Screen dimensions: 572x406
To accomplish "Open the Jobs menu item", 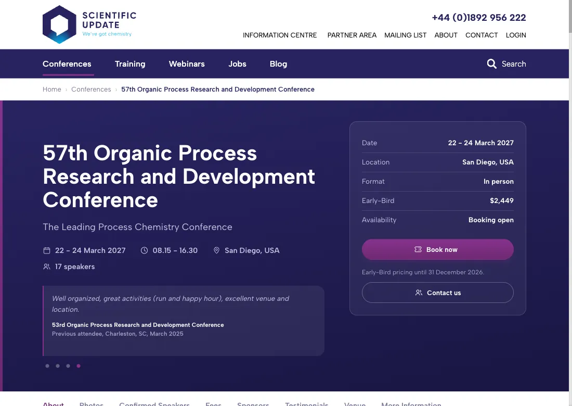I will [x=237, y=64].
